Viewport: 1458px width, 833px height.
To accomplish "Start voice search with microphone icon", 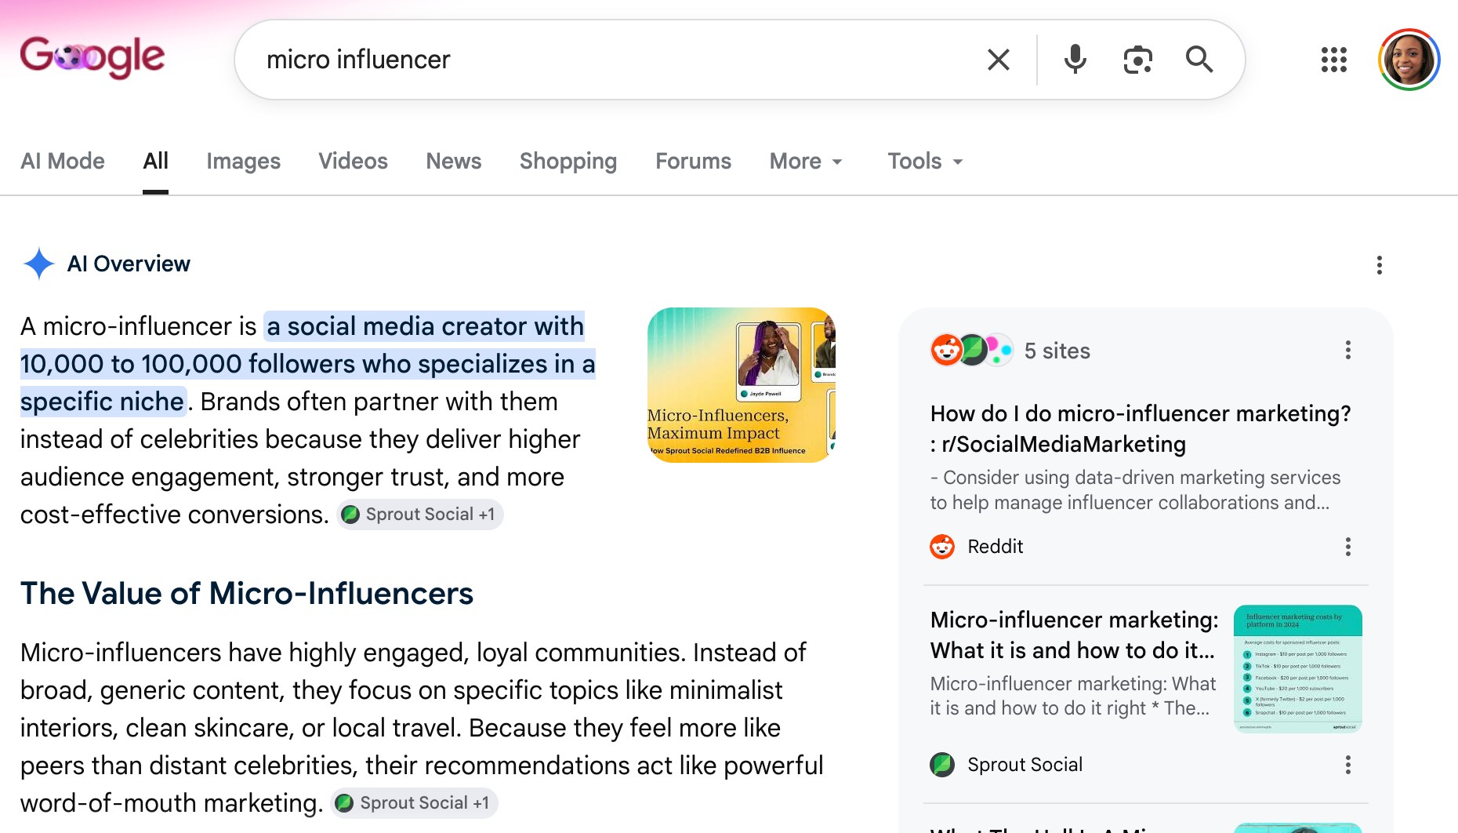I will 1075,60.
